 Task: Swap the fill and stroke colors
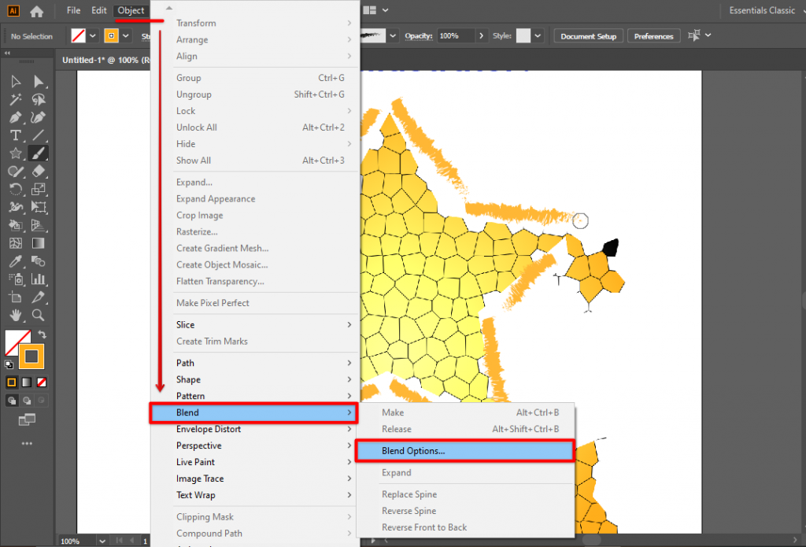[42, 334]
